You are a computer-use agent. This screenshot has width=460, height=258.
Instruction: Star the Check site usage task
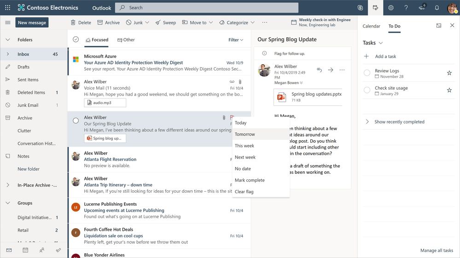tap(449, 90)
